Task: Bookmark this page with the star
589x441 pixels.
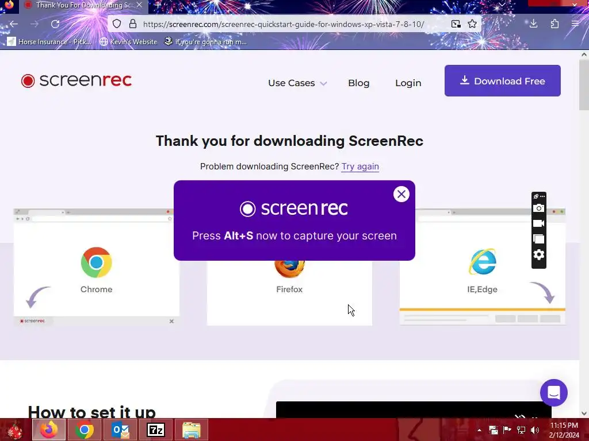Action: click(x=472, y=24)
